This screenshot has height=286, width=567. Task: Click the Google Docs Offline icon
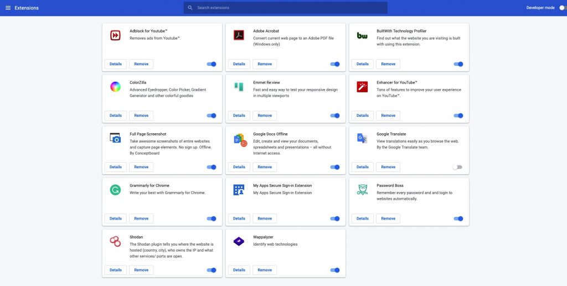240,140
